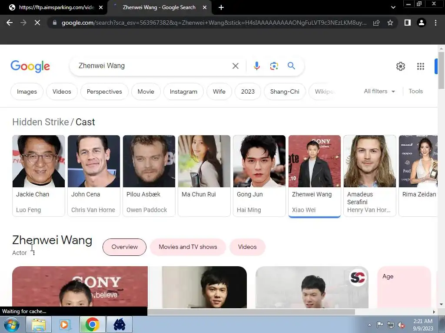The width and height of the screenshot is (445, 333).
Task: Open the Action Center flag icon
Action: [380, 325]
